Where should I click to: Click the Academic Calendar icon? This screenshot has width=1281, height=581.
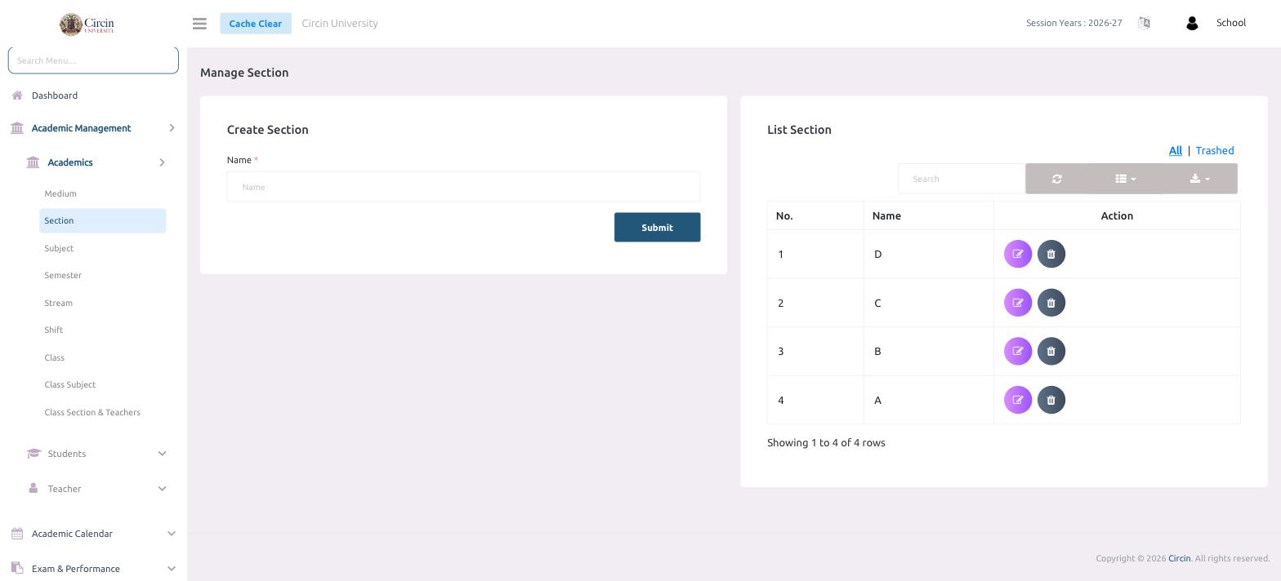(x=17, y=534)
